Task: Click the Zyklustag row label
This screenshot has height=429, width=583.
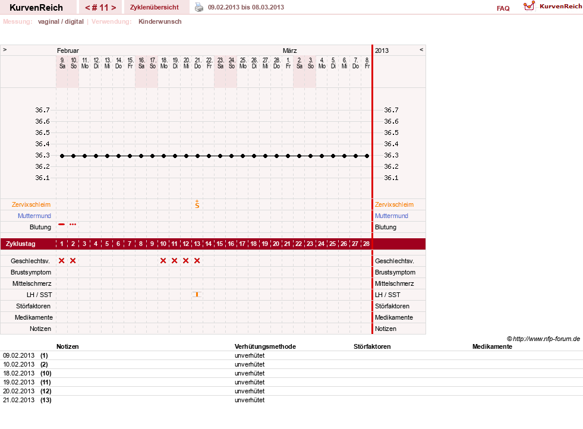Action: pos(20,244)
